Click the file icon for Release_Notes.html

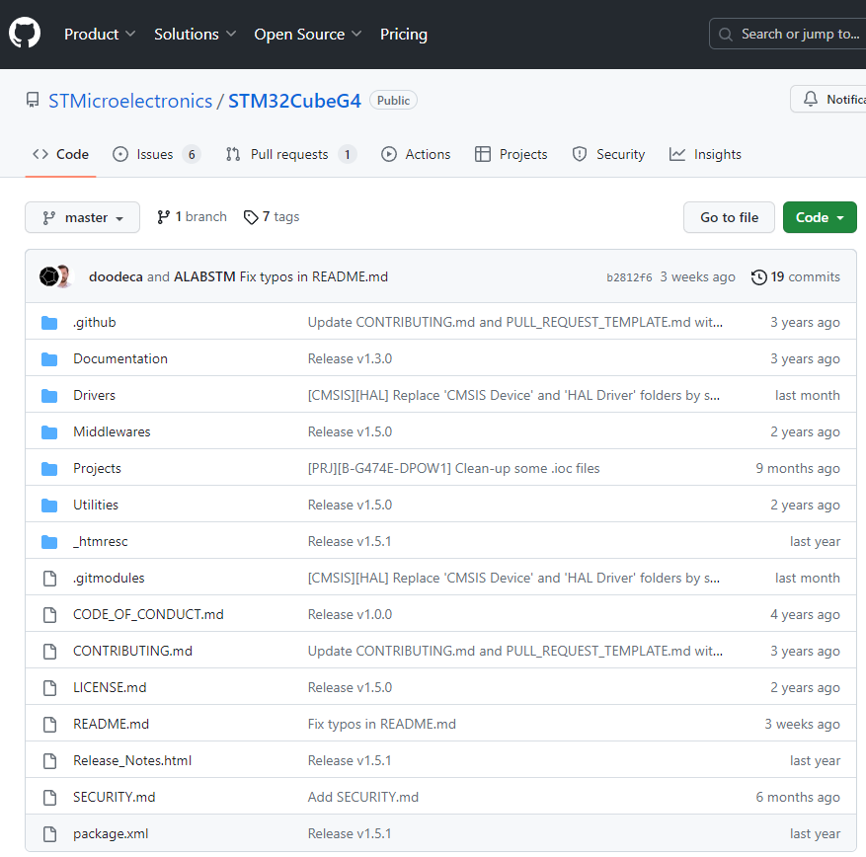pos(49,761)
